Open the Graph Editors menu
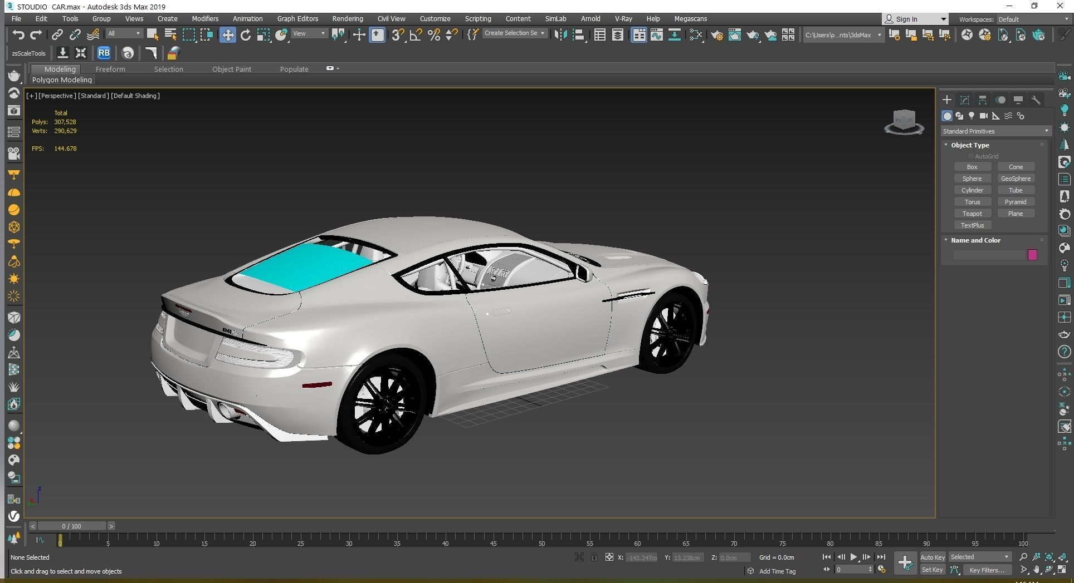The width and height of the screenshot is (1074, 583). (297, 19)
